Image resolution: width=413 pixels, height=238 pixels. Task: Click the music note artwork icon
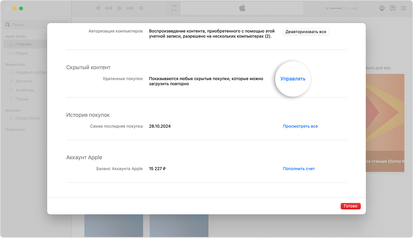click(174, 8)
